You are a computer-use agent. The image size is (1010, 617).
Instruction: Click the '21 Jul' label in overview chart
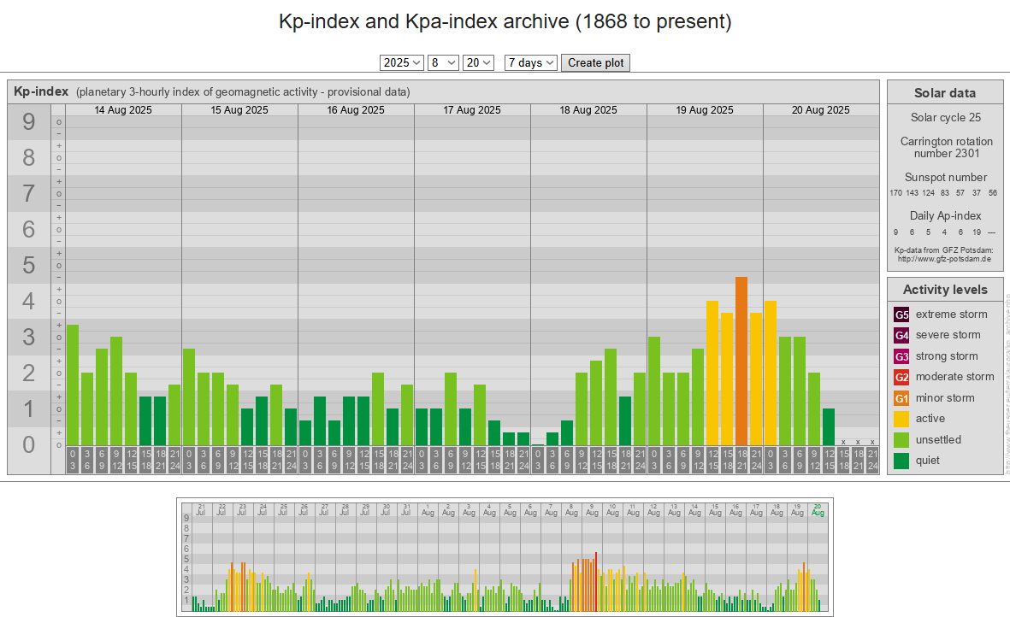tap(201, 510)
